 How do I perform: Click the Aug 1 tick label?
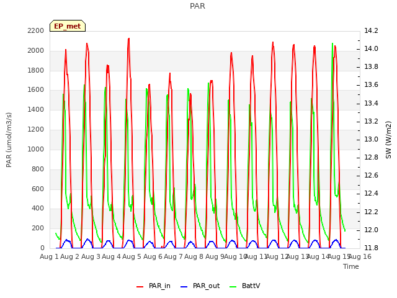pyautogui.click(x=49, y=256)
